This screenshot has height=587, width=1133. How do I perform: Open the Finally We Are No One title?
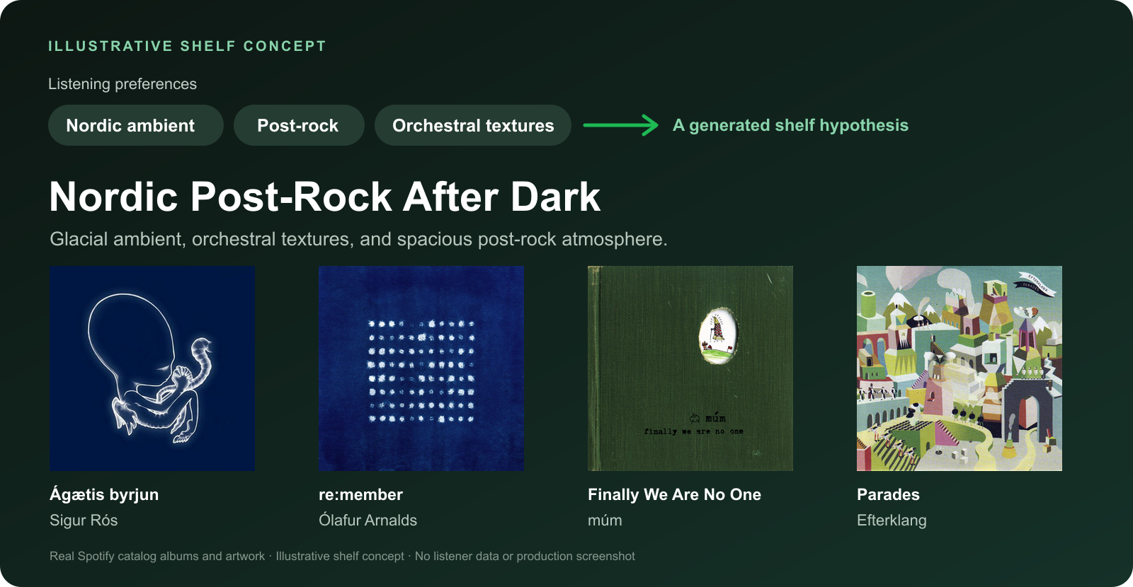674,494
